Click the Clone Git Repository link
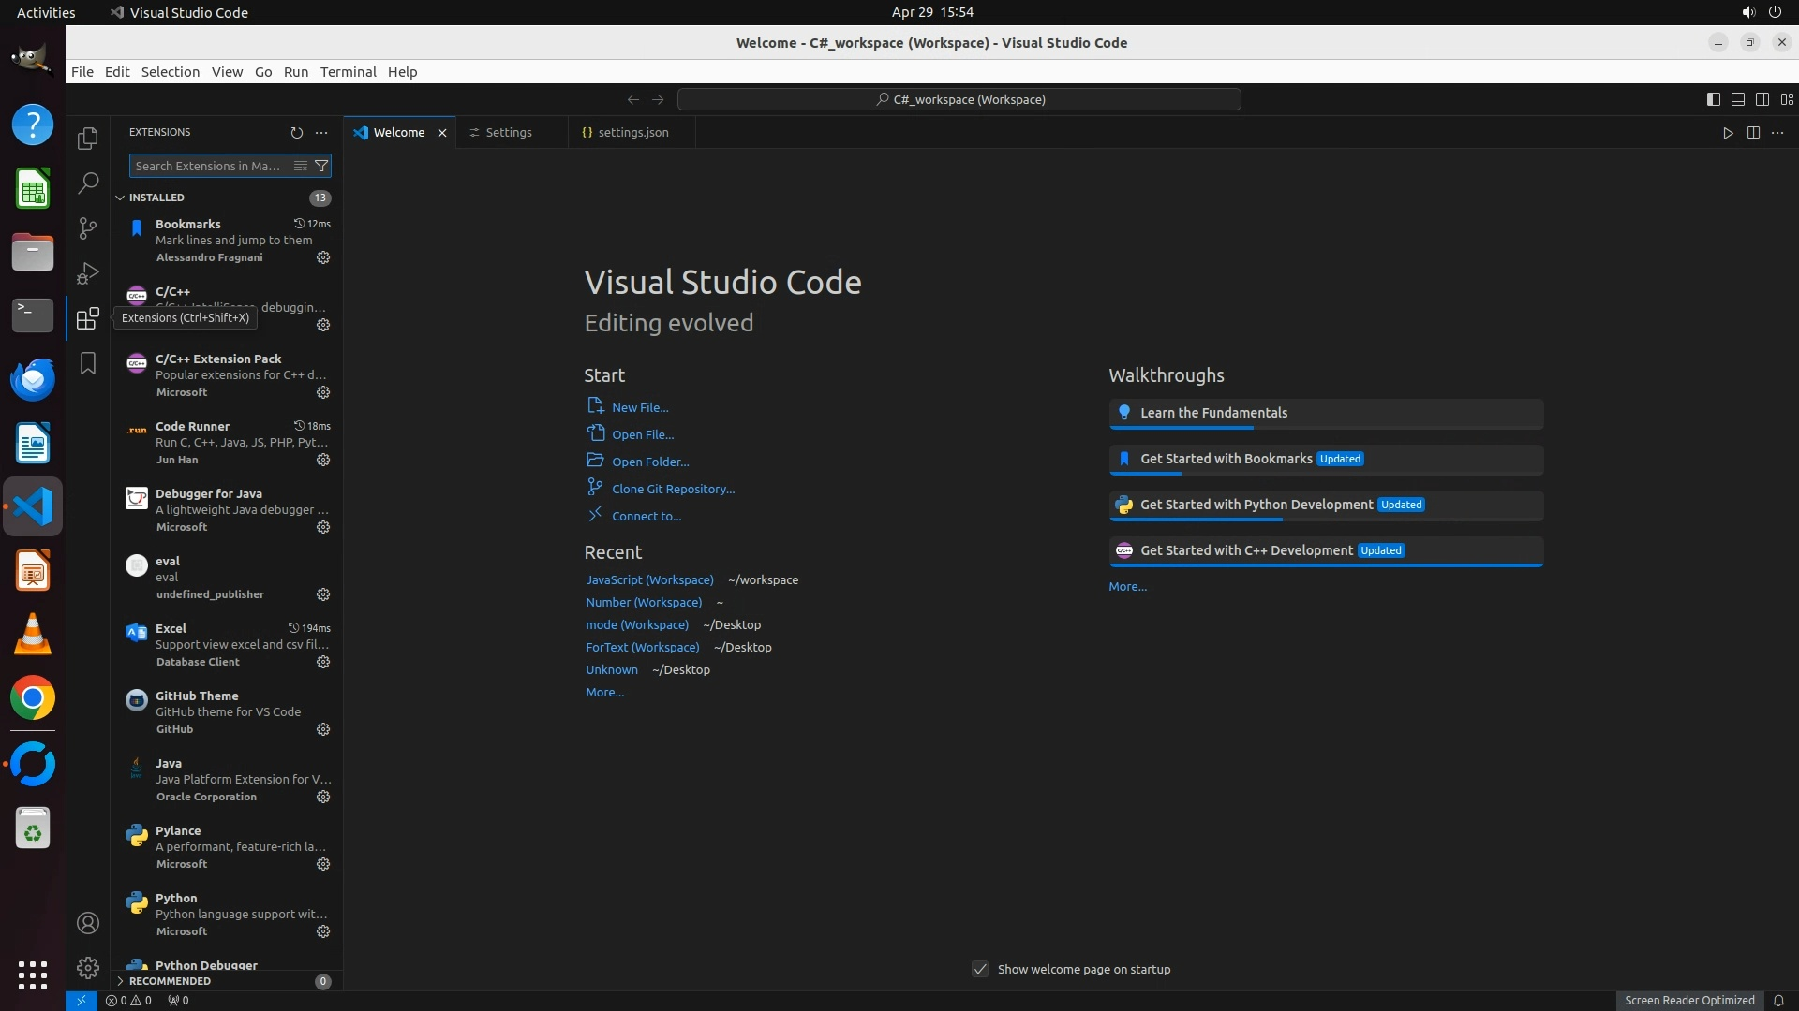Image resolution: width=1799 pixels, height=1011 pixels. 673,489
